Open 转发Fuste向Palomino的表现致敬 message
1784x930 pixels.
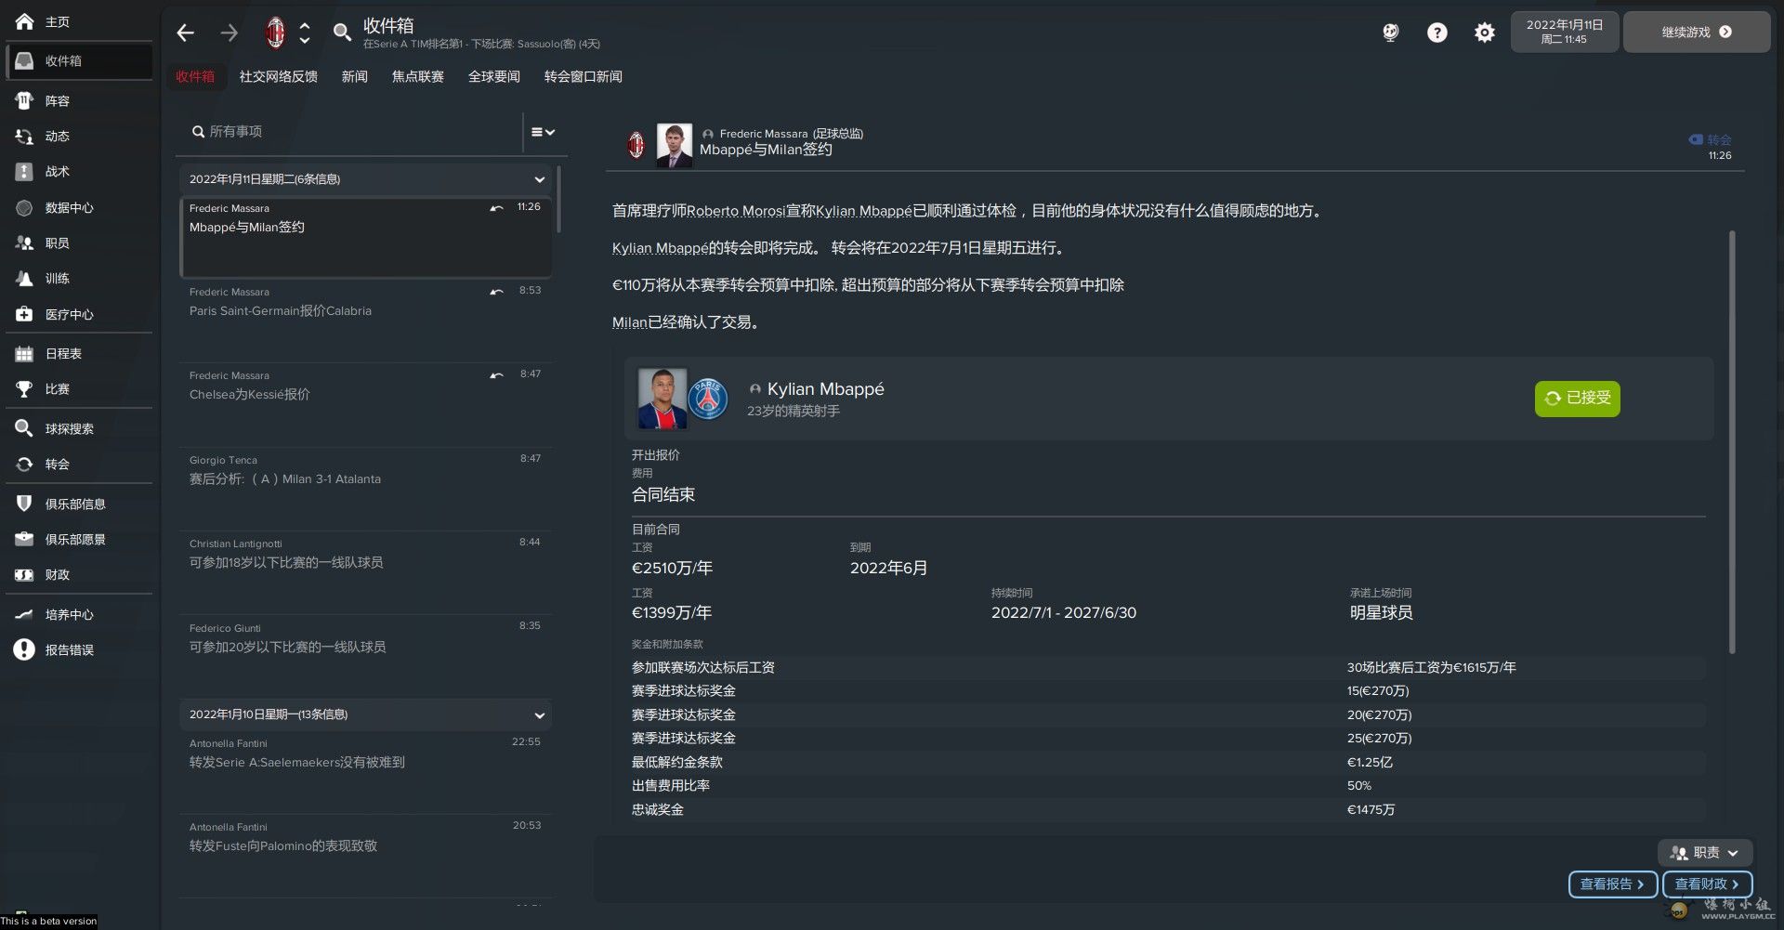pyautogui.click(x=366, y=856)
